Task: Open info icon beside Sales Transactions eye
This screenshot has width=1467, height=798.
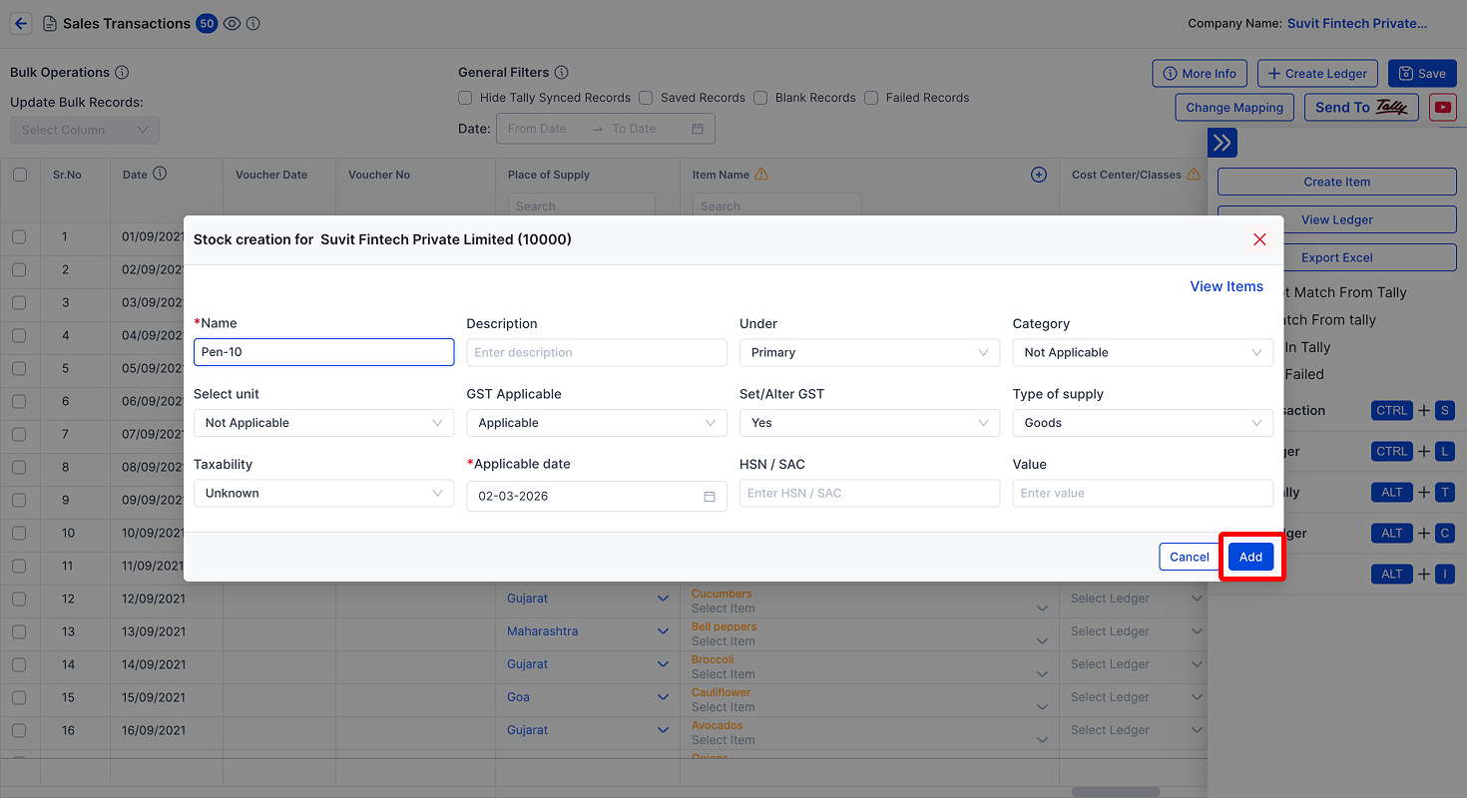Action: coord(253,23)
